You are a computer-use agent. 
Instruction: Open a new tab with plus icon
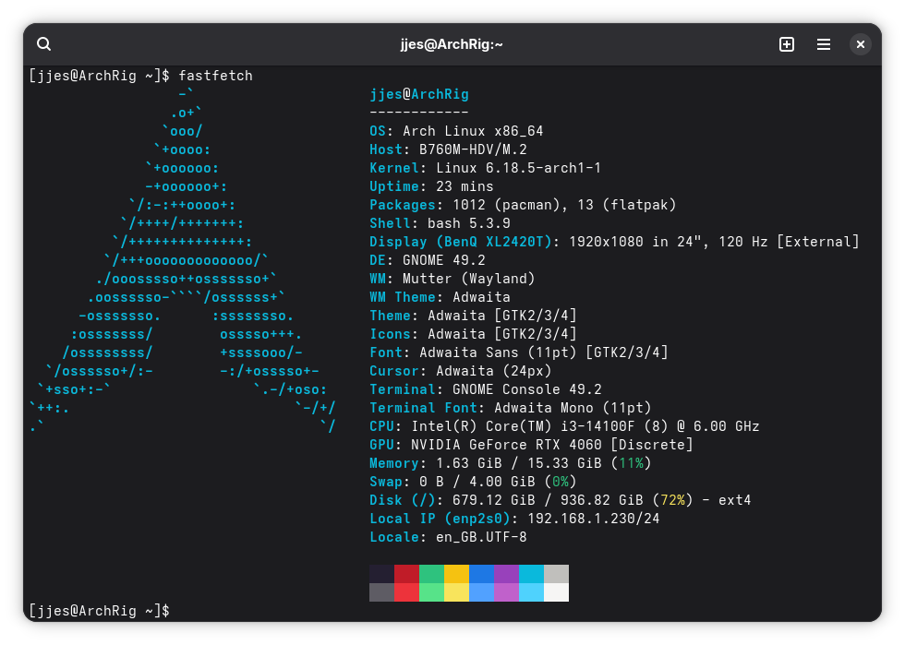click(787, 44)
